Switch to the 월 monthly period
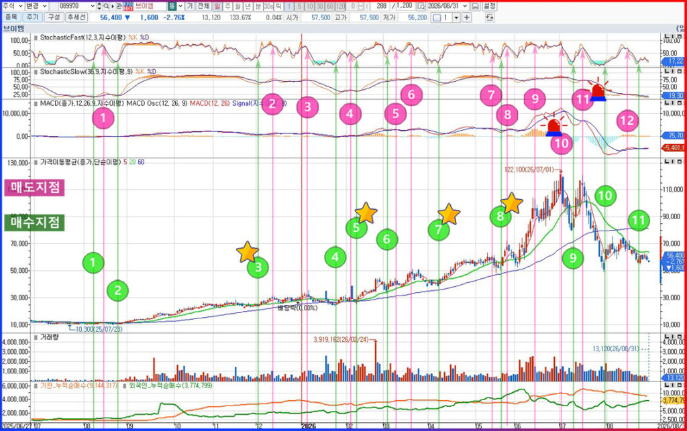Image resolution: width=687 pixels, height=431 pixels. [237, 6]
